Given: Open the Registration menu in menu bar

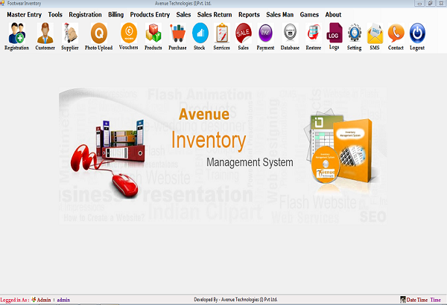Looking at the screenshot, I should 85,15.
